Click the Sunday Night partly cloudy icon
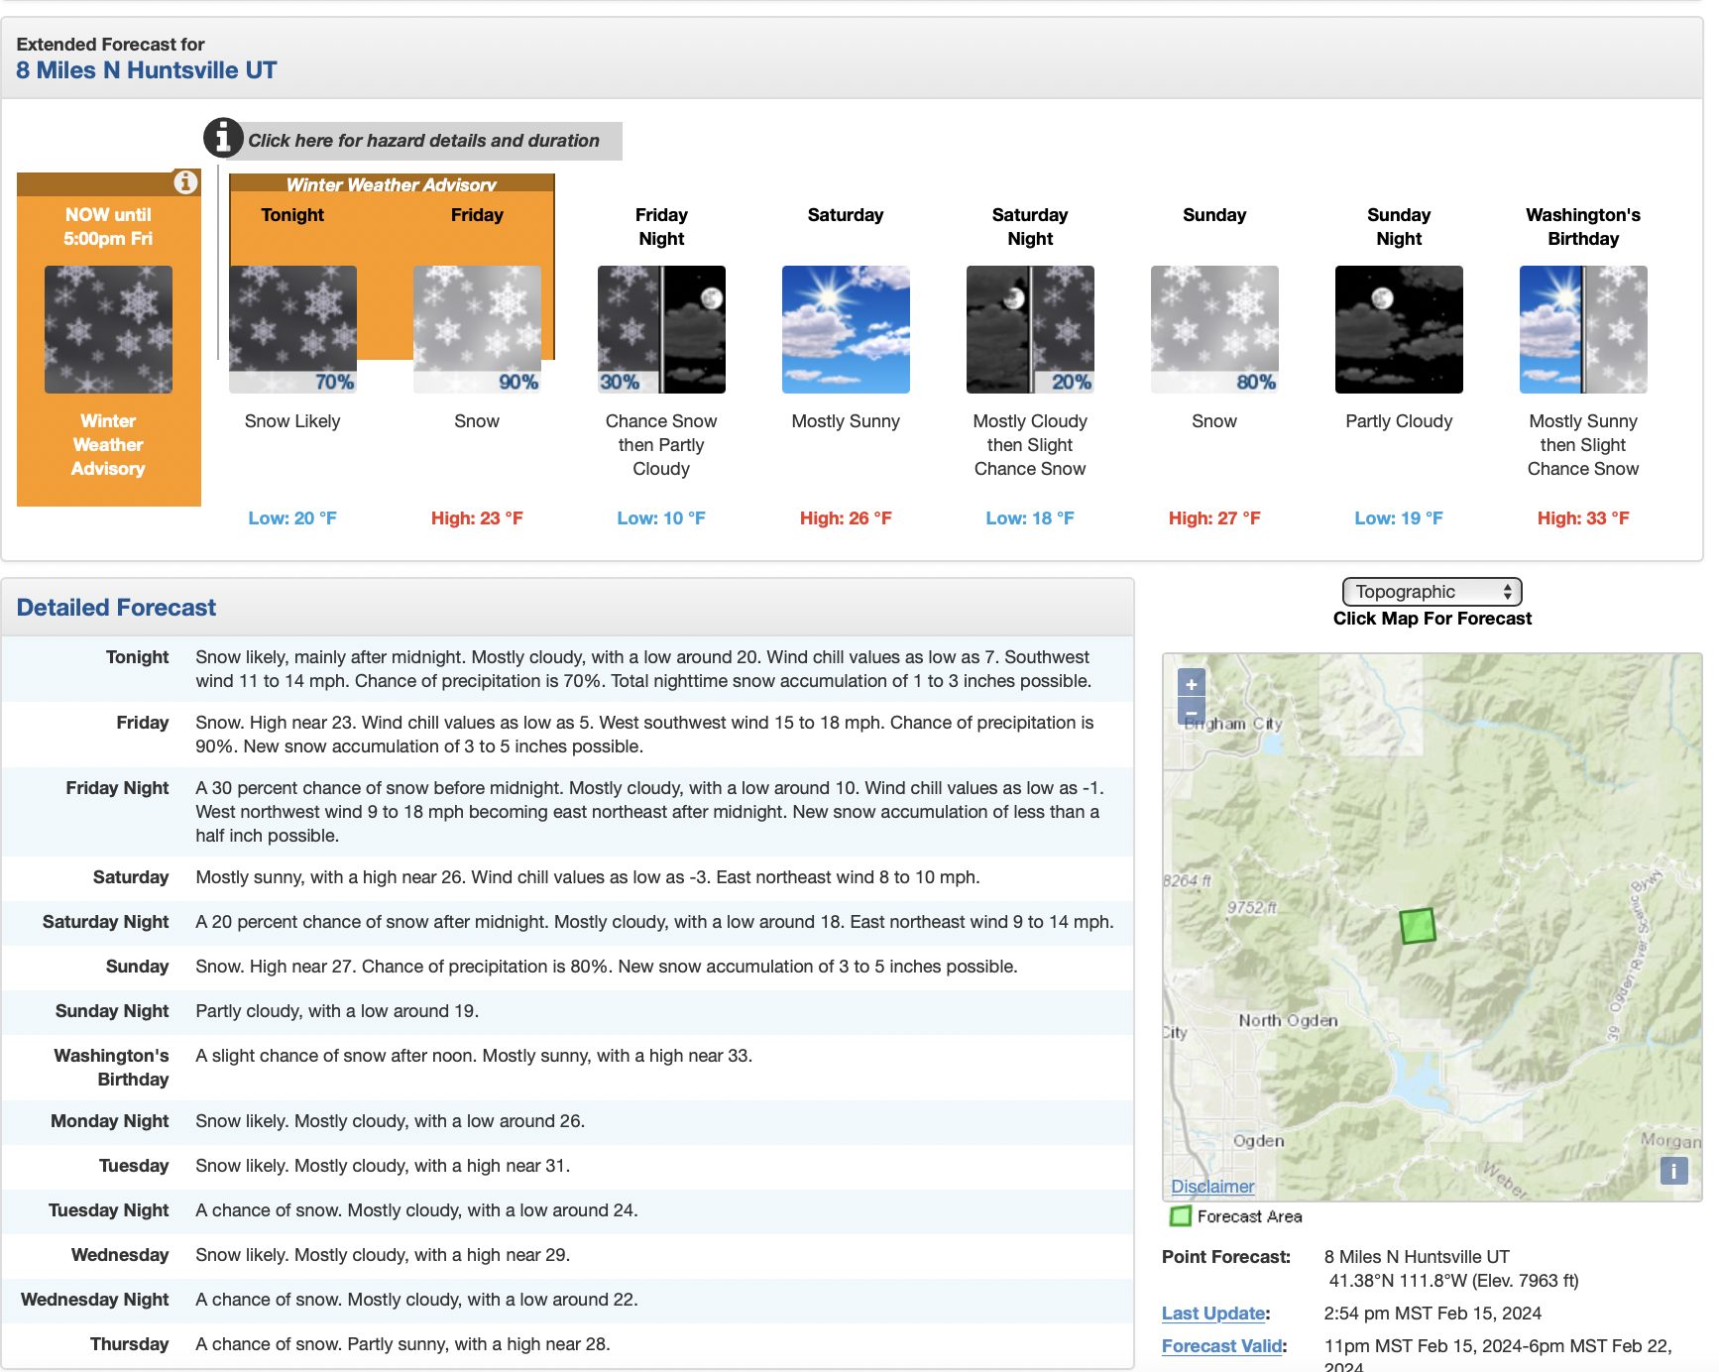Viewport: 1719px width, 1372px height. click(x=1399, y=329)
